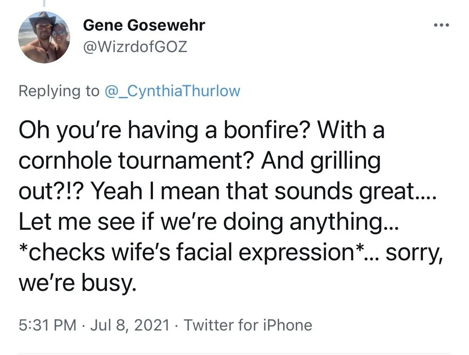Click the divider line below the timestamp

[234, 353]
